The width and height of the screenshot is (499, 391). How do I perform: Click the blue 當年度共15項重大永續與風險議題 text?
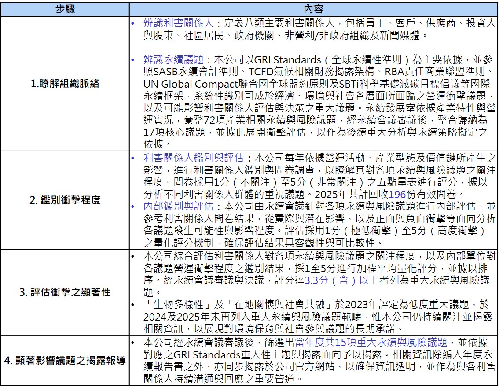(x=371, y=342)
